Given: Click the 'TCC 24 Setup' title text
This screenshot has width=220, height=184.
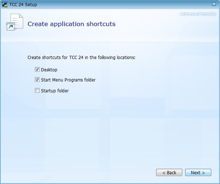Looking at the screenshot, I should coord(23,5).
